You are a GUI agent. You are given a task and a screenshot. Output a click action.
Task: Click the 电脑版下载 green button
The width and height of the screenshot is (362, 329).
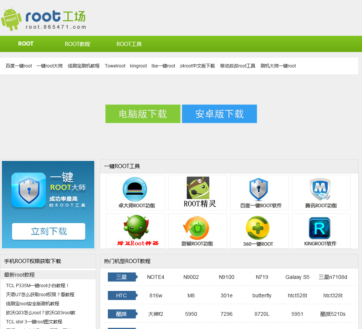pos(143,114)
